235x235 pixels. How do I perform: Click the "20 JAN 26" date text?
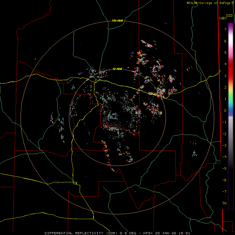tap(166, 233)
